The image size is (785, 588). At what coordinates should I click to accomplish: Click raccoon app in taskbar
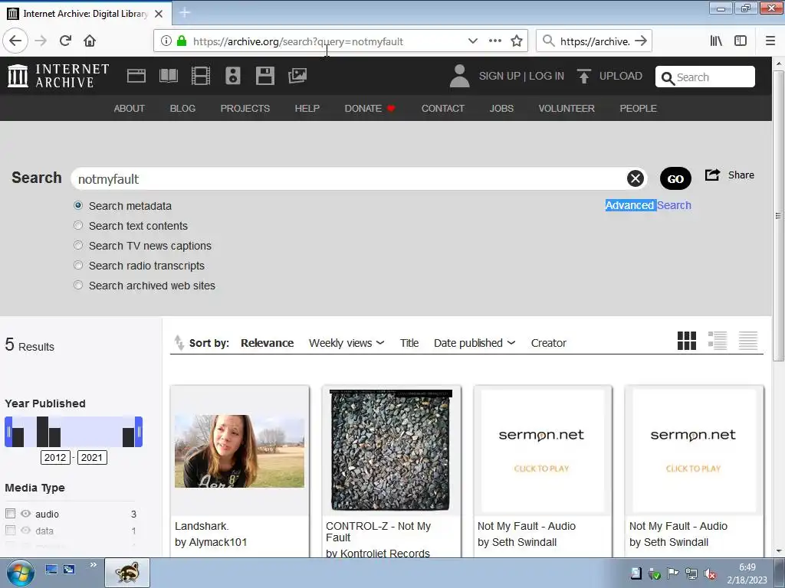click(x=127, y=573)
